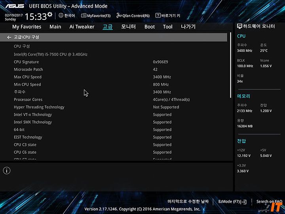285x214 pixels.
Task: Click the 3.360 V reading
Action: (243, 171)
